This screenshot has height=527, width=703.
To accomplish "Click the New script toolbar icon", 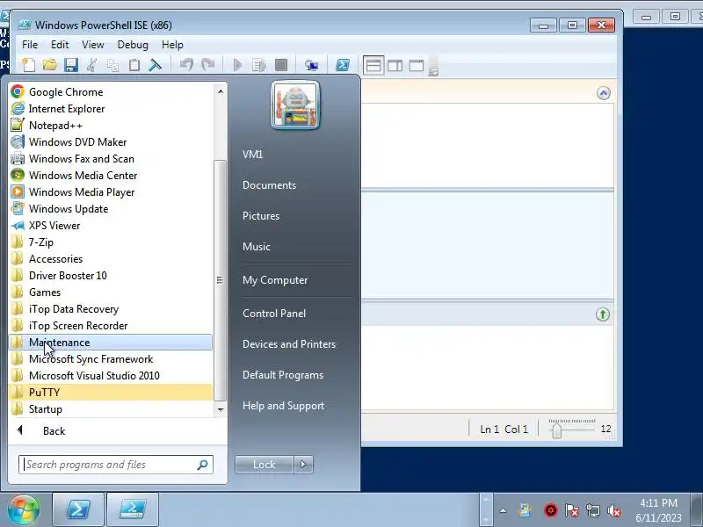I will [x=29, y=65].
